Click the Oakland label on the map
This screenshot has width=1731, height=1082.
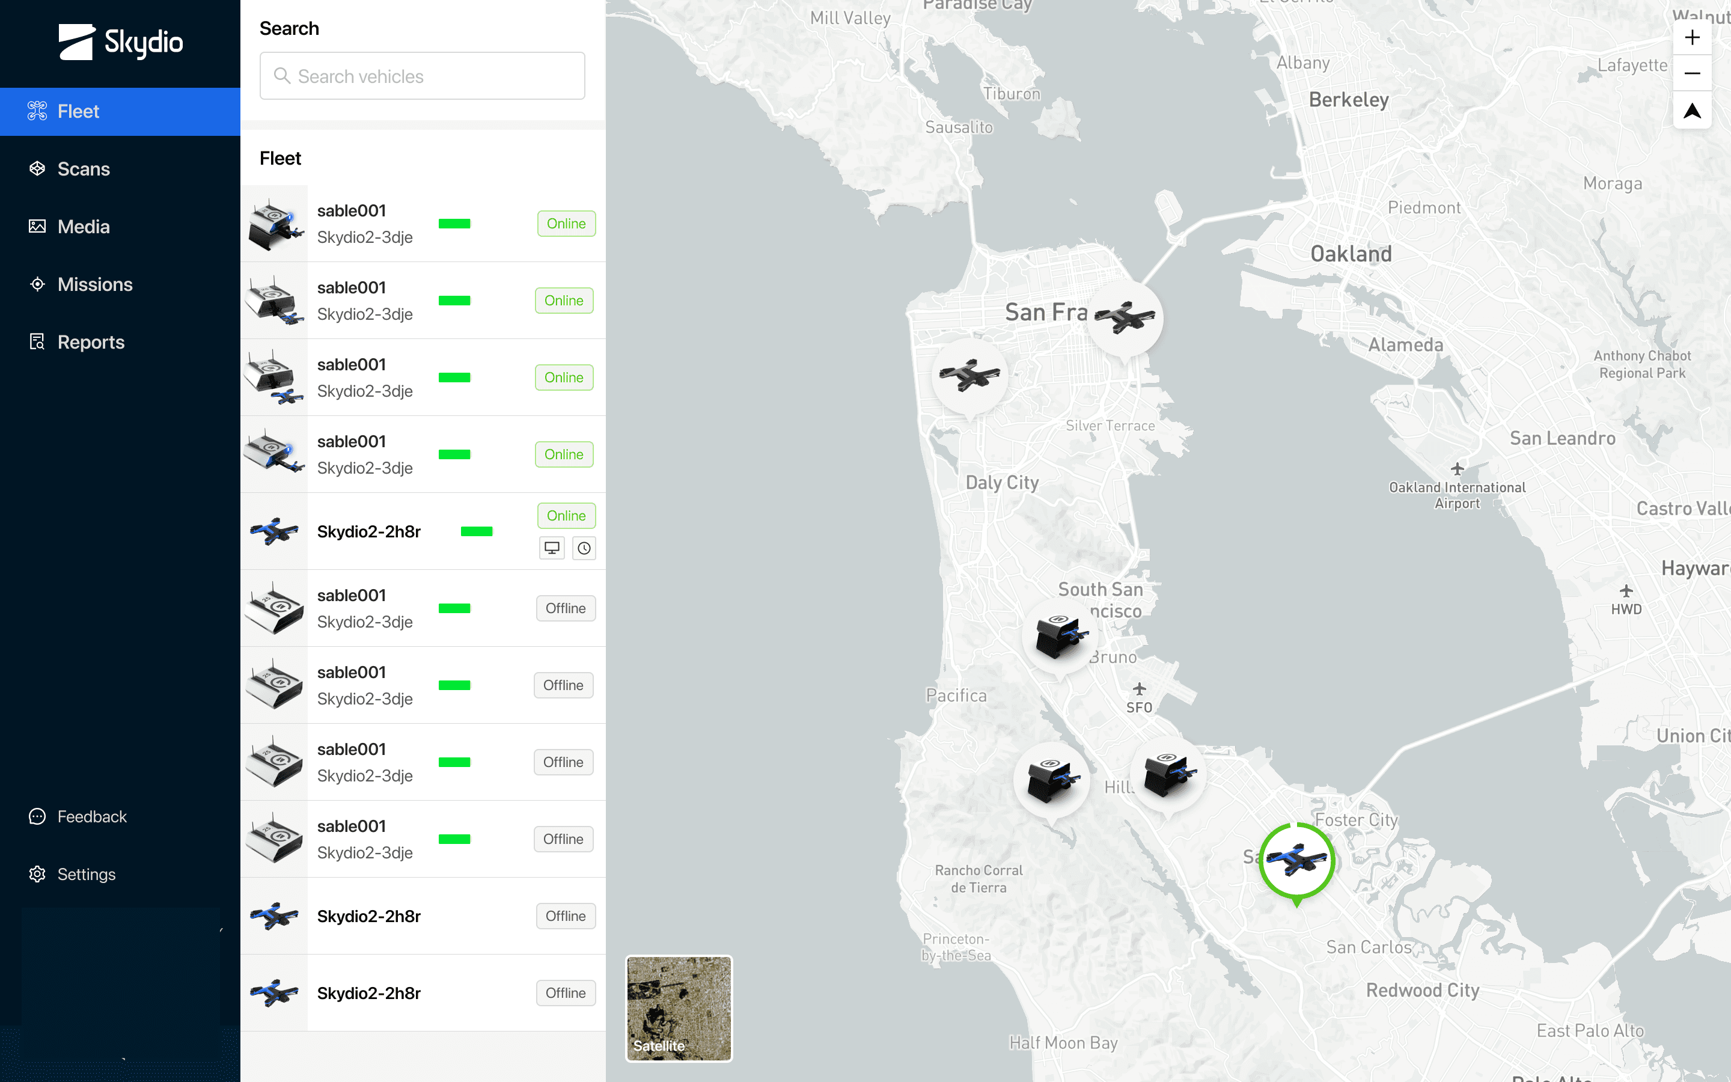pyautogui.click(x=1351, y=254)
